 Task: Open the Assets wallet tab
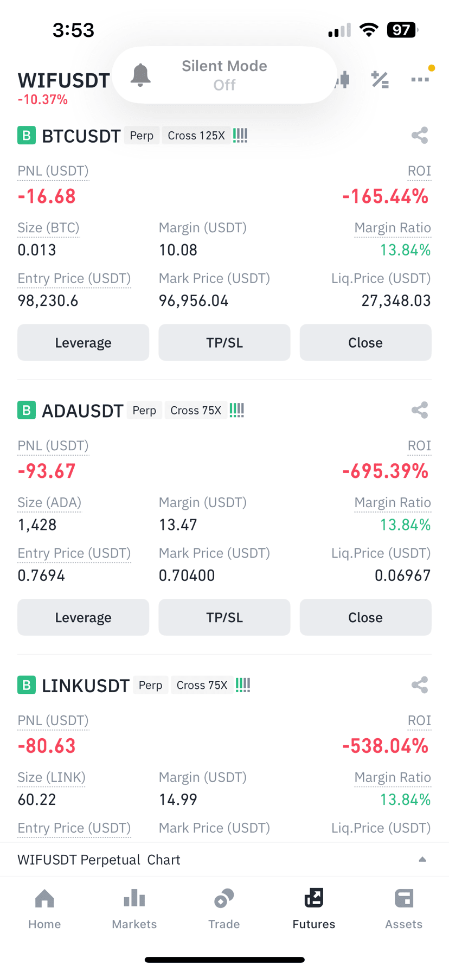(x=404, y=909)
